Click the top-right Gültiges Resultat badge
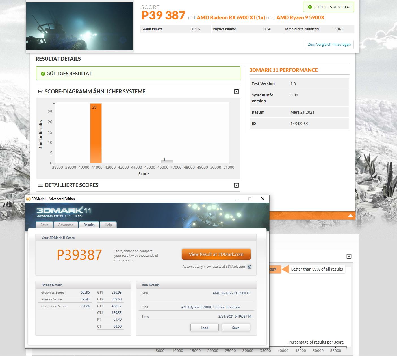The height and width of the screenshot is (356, 397). [329, 7]
